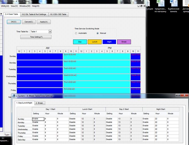The image size is (189, 145).
Task: Open the Договор аренды desktop icon
Action: (x=186, y=6)
